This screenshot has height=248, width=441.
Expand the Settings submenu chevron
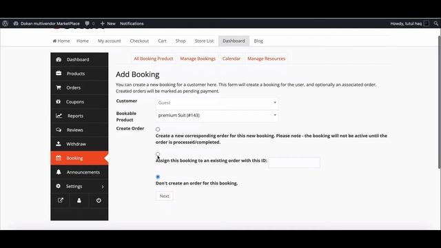tap(103, 187)
